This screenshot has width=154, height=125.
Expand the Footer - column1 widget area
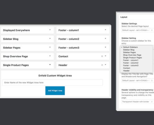coord(105,30)
